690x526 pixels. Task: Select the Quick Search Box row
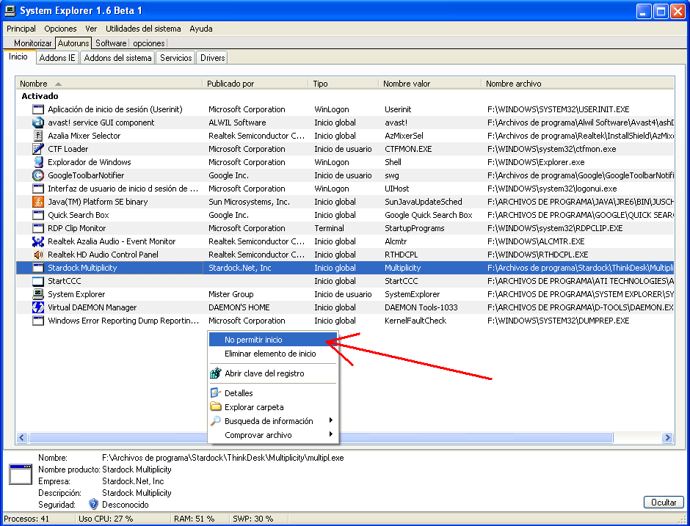[x=345, y=215]
